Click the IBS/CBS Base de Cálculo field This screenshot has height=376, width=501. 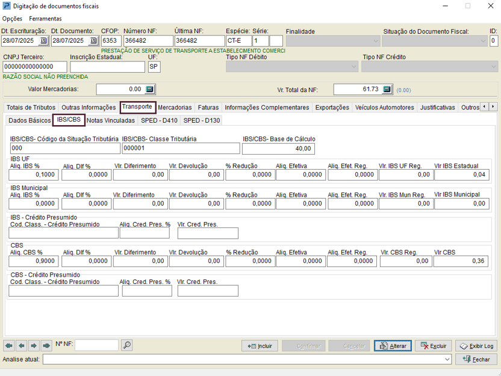click(278, 149)
